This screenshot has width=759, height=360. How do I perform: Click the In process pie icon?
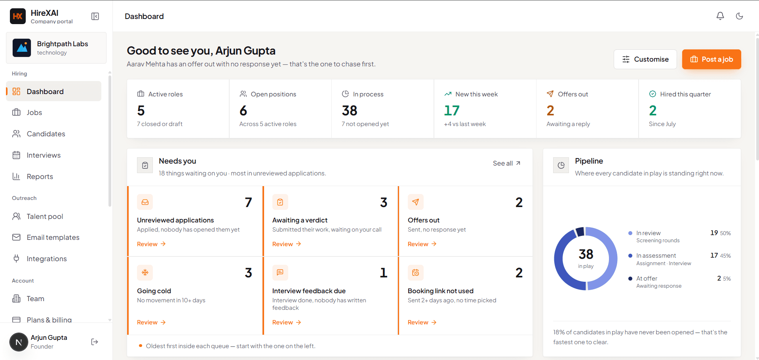[x=345, y=94]
